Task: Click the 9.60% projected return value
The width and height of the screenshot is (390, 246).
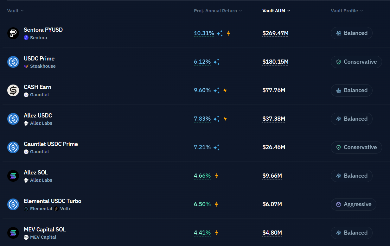Action: tap(202, 90)
